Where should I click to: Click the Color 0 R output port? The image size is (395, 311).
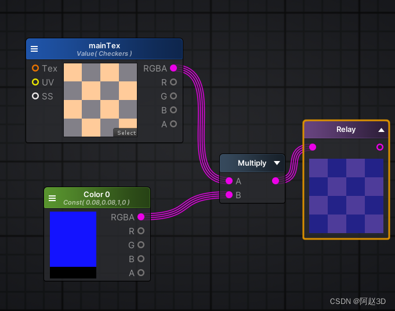(x=141, y=231)
